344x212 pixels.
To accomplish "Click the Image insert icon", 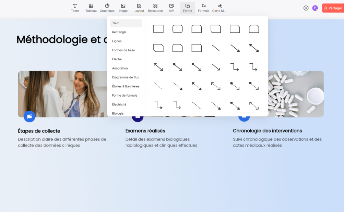I will pyautogui.click(x=123, y=8).
